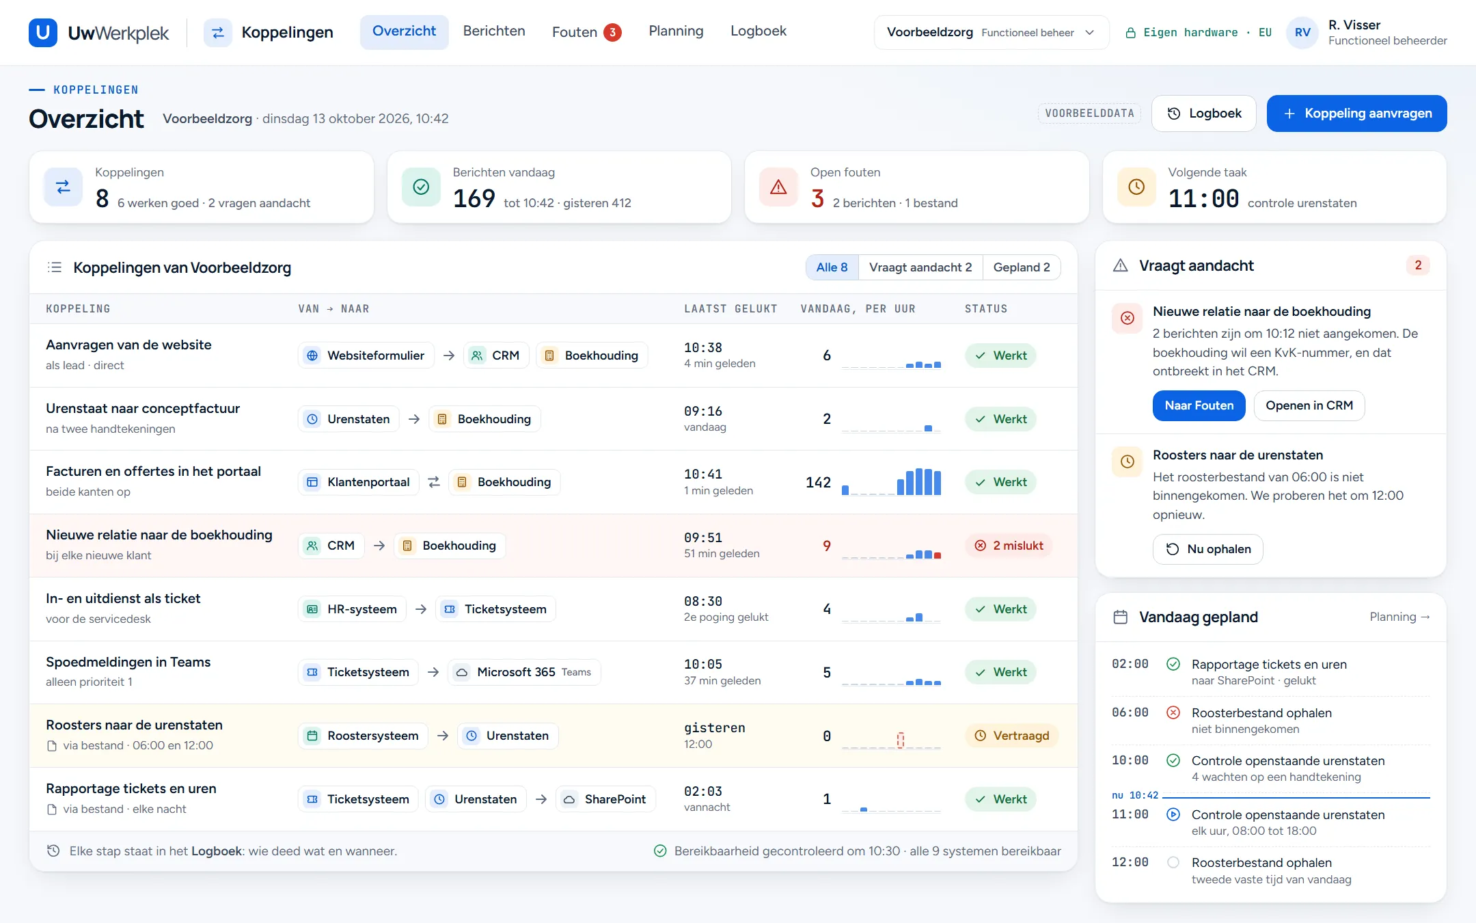Click the RV user avatar
This screenshot has width=1476, height=923.
click(1302, 32)
